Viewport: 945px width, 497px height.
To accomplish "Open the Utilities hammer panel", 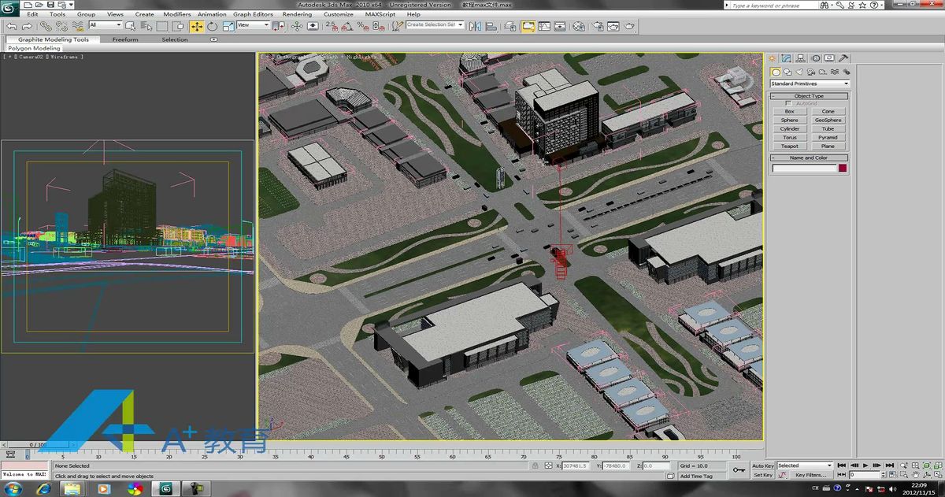I will pos(843,58).
